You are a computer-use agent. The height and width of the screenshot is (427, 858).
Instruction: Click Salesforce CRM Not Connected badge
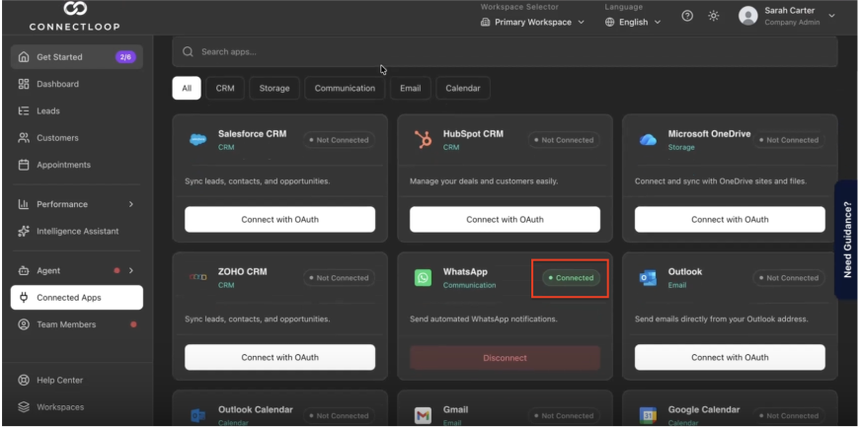340,140
